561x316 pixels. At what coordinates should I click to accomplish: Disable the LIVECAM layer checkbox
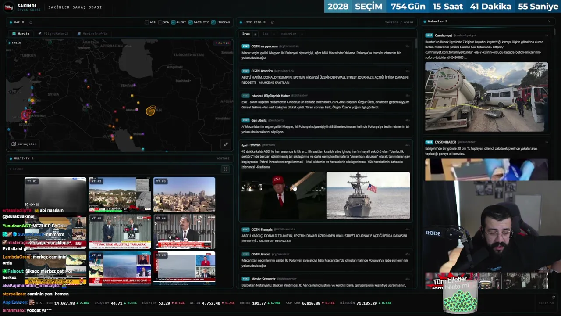tap(213, 22)
